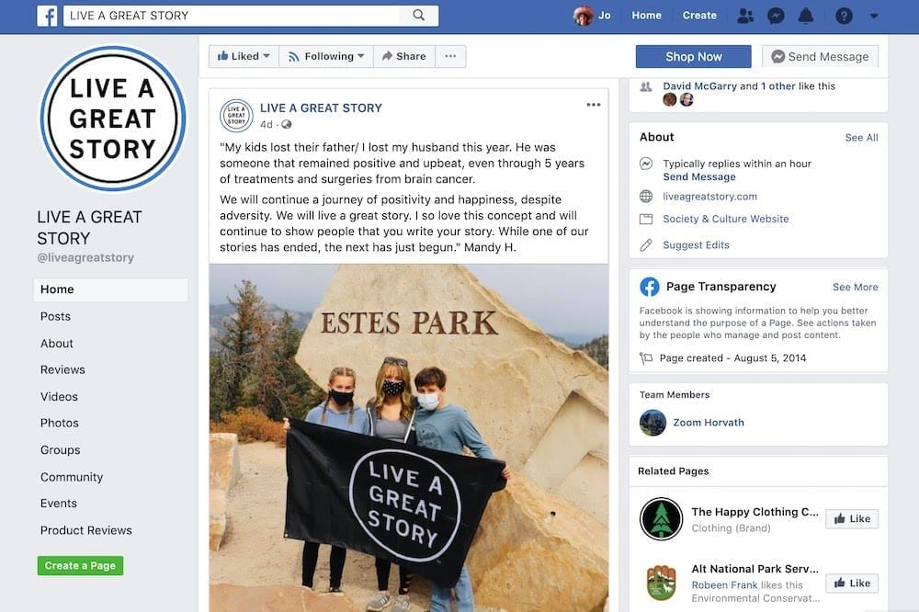Click the public globe icon on post
The image size is (919, 612).
(x=287, y=124)
